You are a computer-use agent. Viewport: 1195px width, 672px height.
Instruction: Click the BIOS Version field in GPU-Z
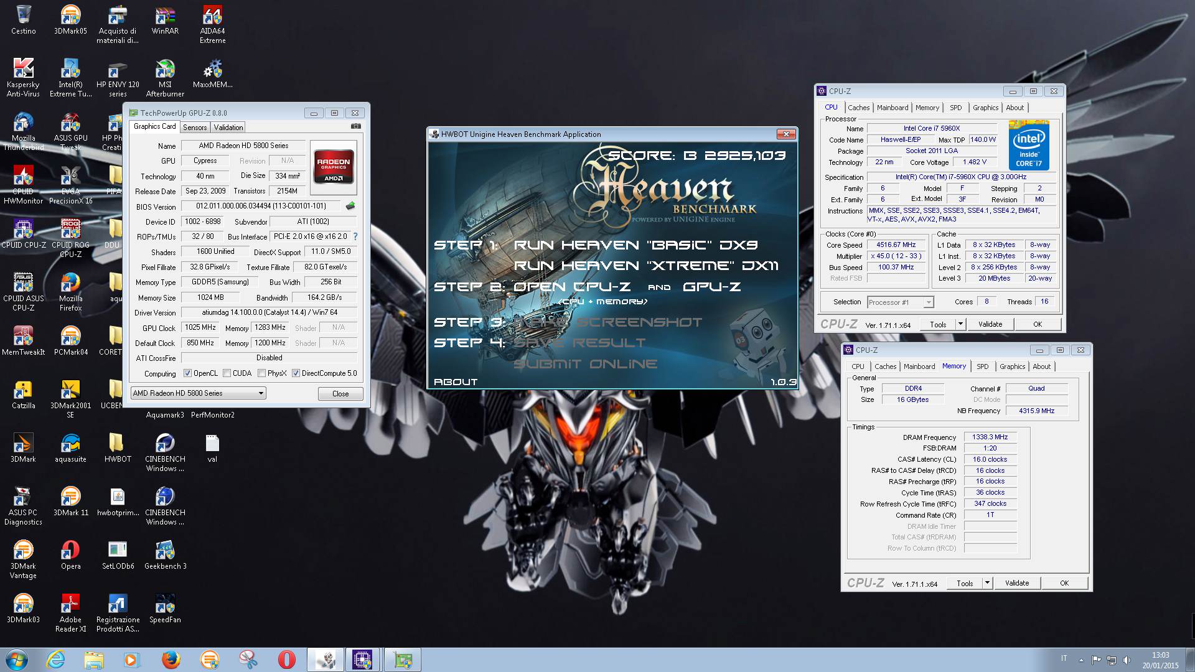click(261, 206)
